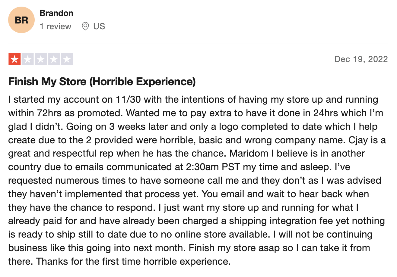397x277 pixels.
Task: Click the US country label
Action: coord(99,26)
